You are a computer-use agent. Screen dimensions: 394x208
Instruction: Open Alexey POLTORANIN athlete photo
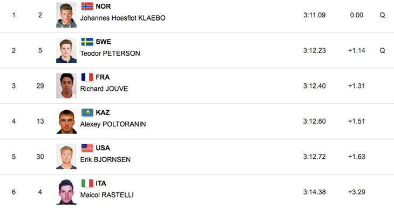66,121
